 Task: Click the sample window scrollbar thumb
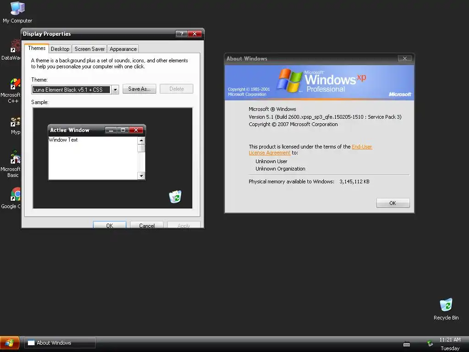[142, 148]
